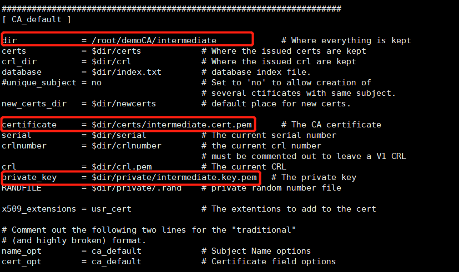Click the $dir/certs value

117,51
